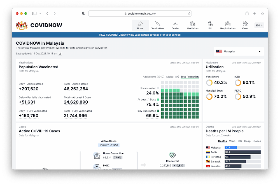Screen dimensions: 280x185
Task: Click the Safari address bar
Action: [x=140, y=13]
